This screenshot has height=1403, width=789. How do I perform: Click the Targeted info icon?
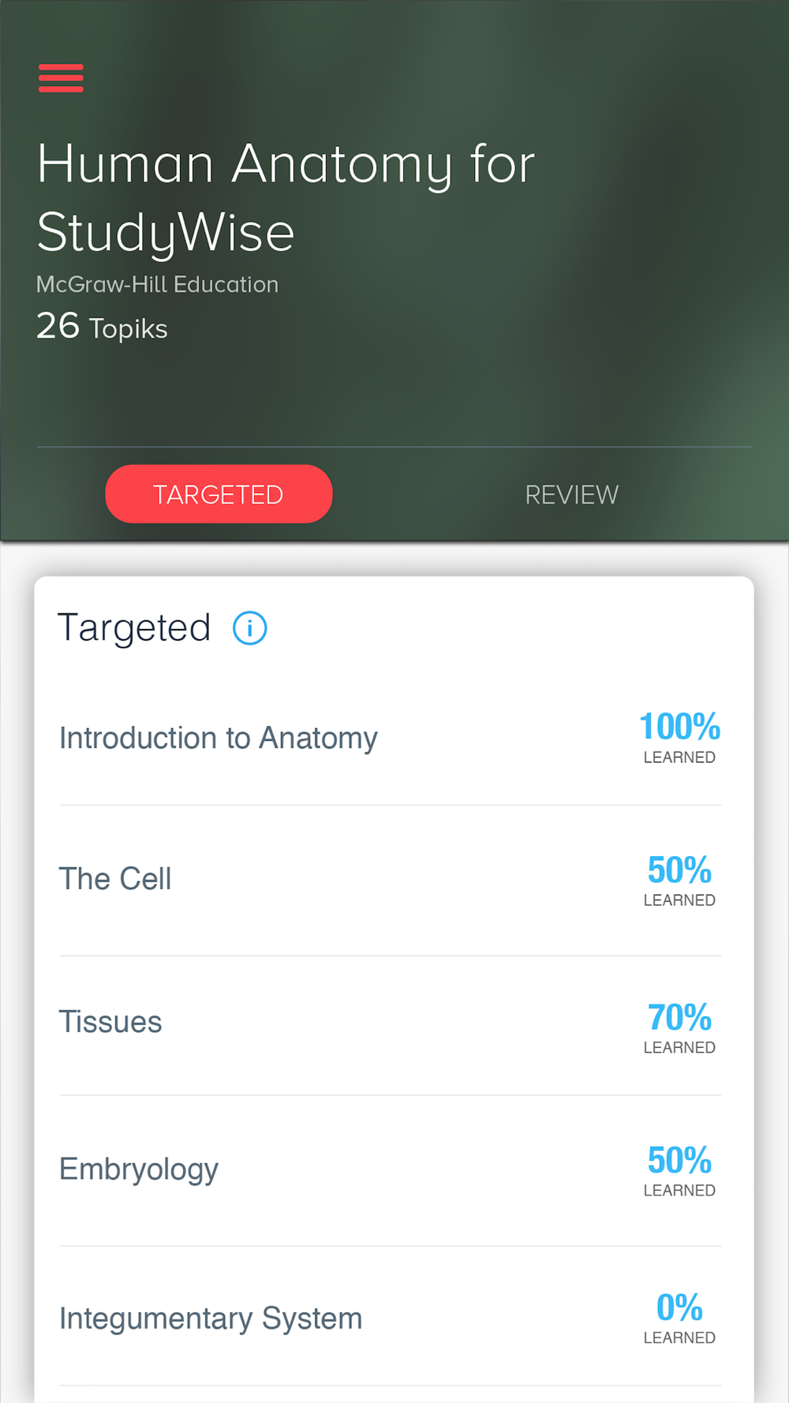250,628
